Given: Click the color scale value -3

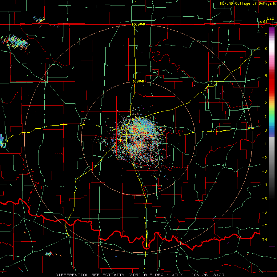Looking at the screenshot, I should coord(264,171).
